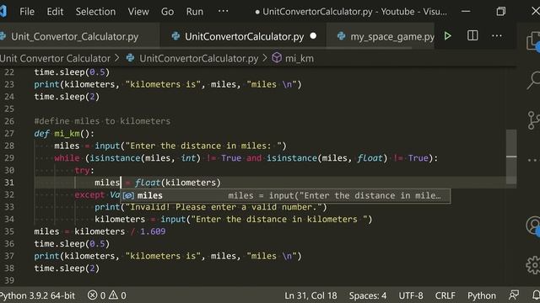Click UnitConvertorCalculator.py breadcrumb item
Viewport: 540px width, 303px height.
(199, 58)
